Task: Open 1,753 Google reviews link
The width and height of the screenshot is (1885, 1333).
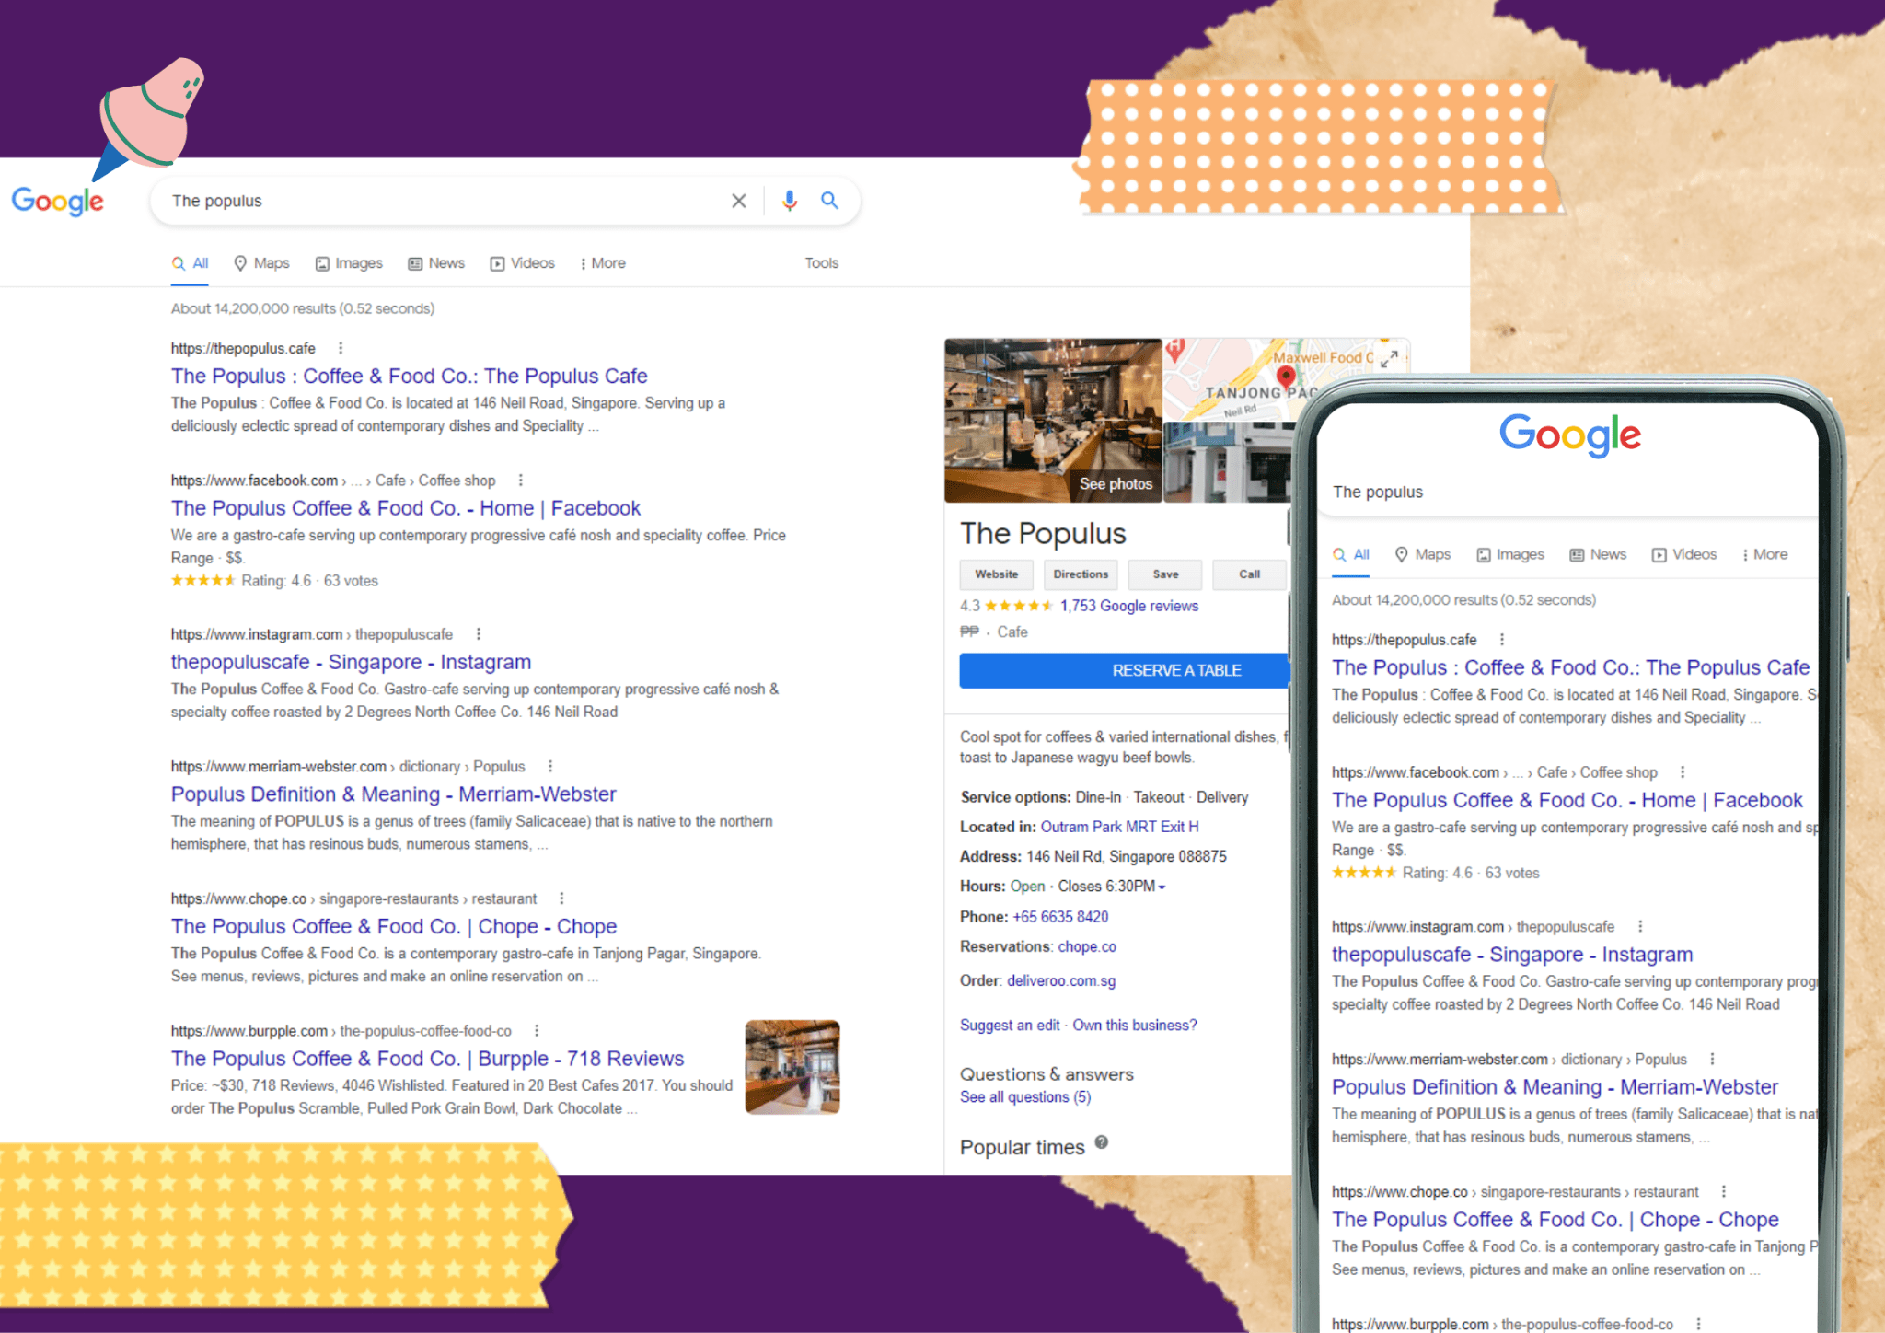Action: (1128, 606)
